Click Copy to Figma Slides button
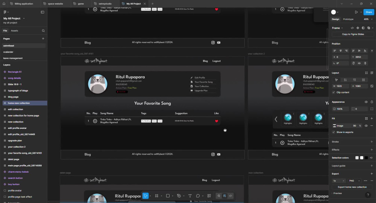 pyautogui.click(x=353, y=34)
